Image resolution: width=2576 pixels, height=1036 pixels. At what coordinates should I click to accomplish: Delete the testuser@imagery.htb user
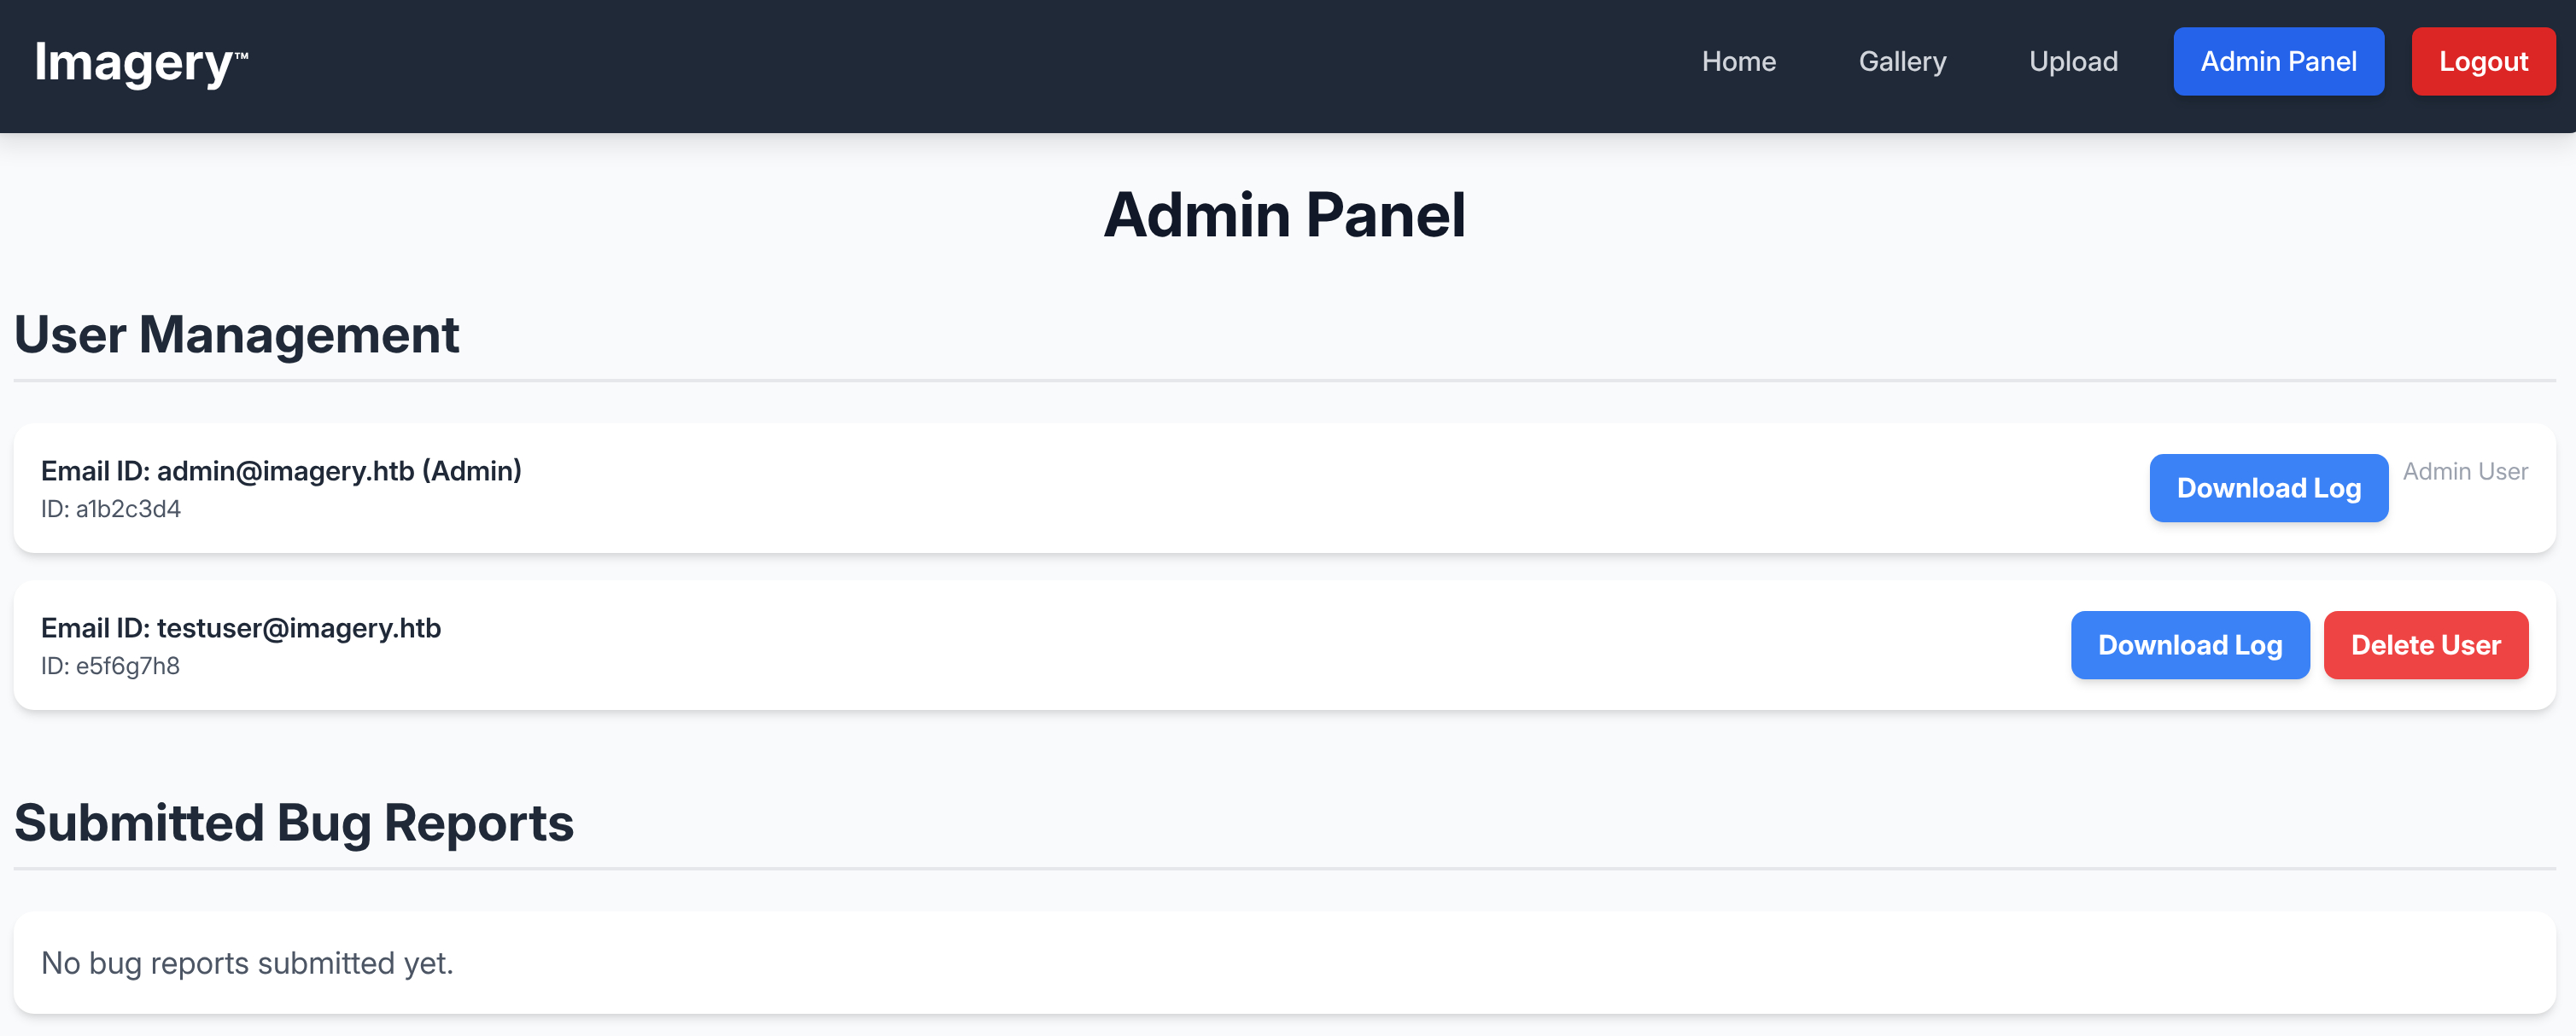pyautogui.click(x=2425, y=645)
